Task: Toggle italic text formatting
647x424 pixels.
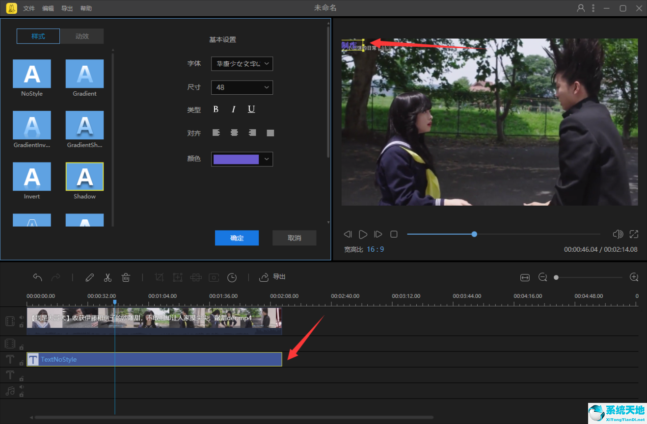Action: (234, 109)
